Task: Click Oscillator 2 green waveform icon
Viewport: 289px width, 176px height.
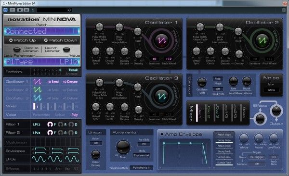Action: point(263,40)
